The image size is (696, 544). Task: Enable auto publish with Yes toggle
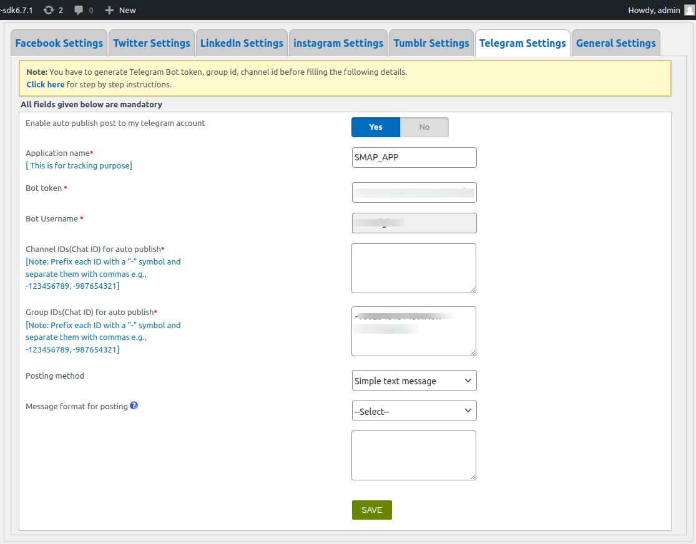(376, 127)
